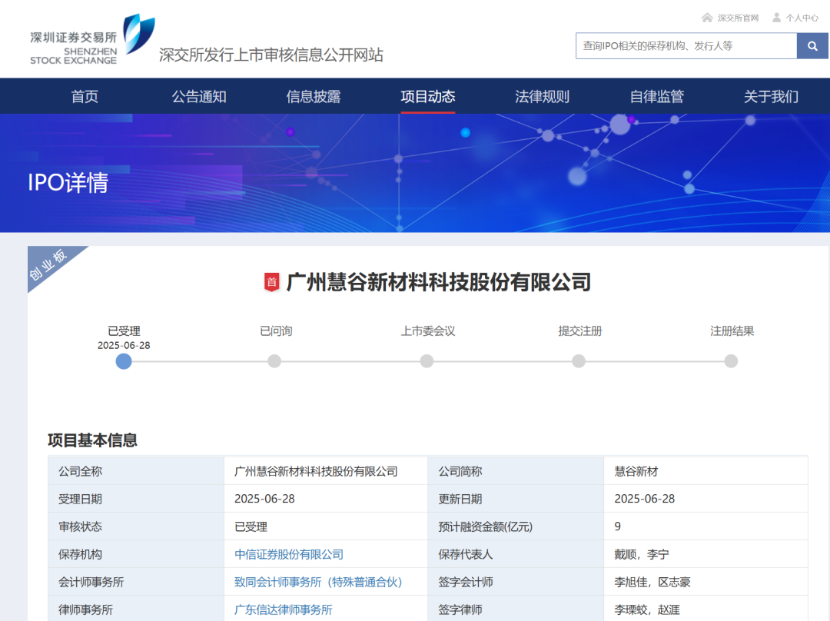The image size is (830, 621).
Task: Click the 预计融资金额(亿元) label cell
Action: click(x=516, y=526)
